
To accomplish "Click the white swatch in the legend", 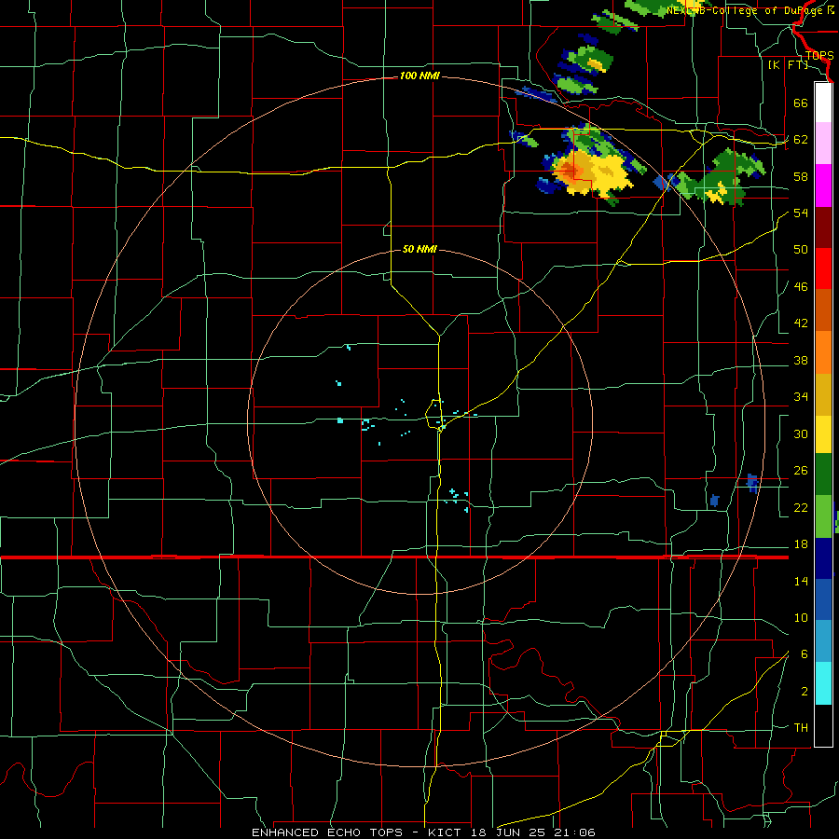I will [x=823, y=103].
